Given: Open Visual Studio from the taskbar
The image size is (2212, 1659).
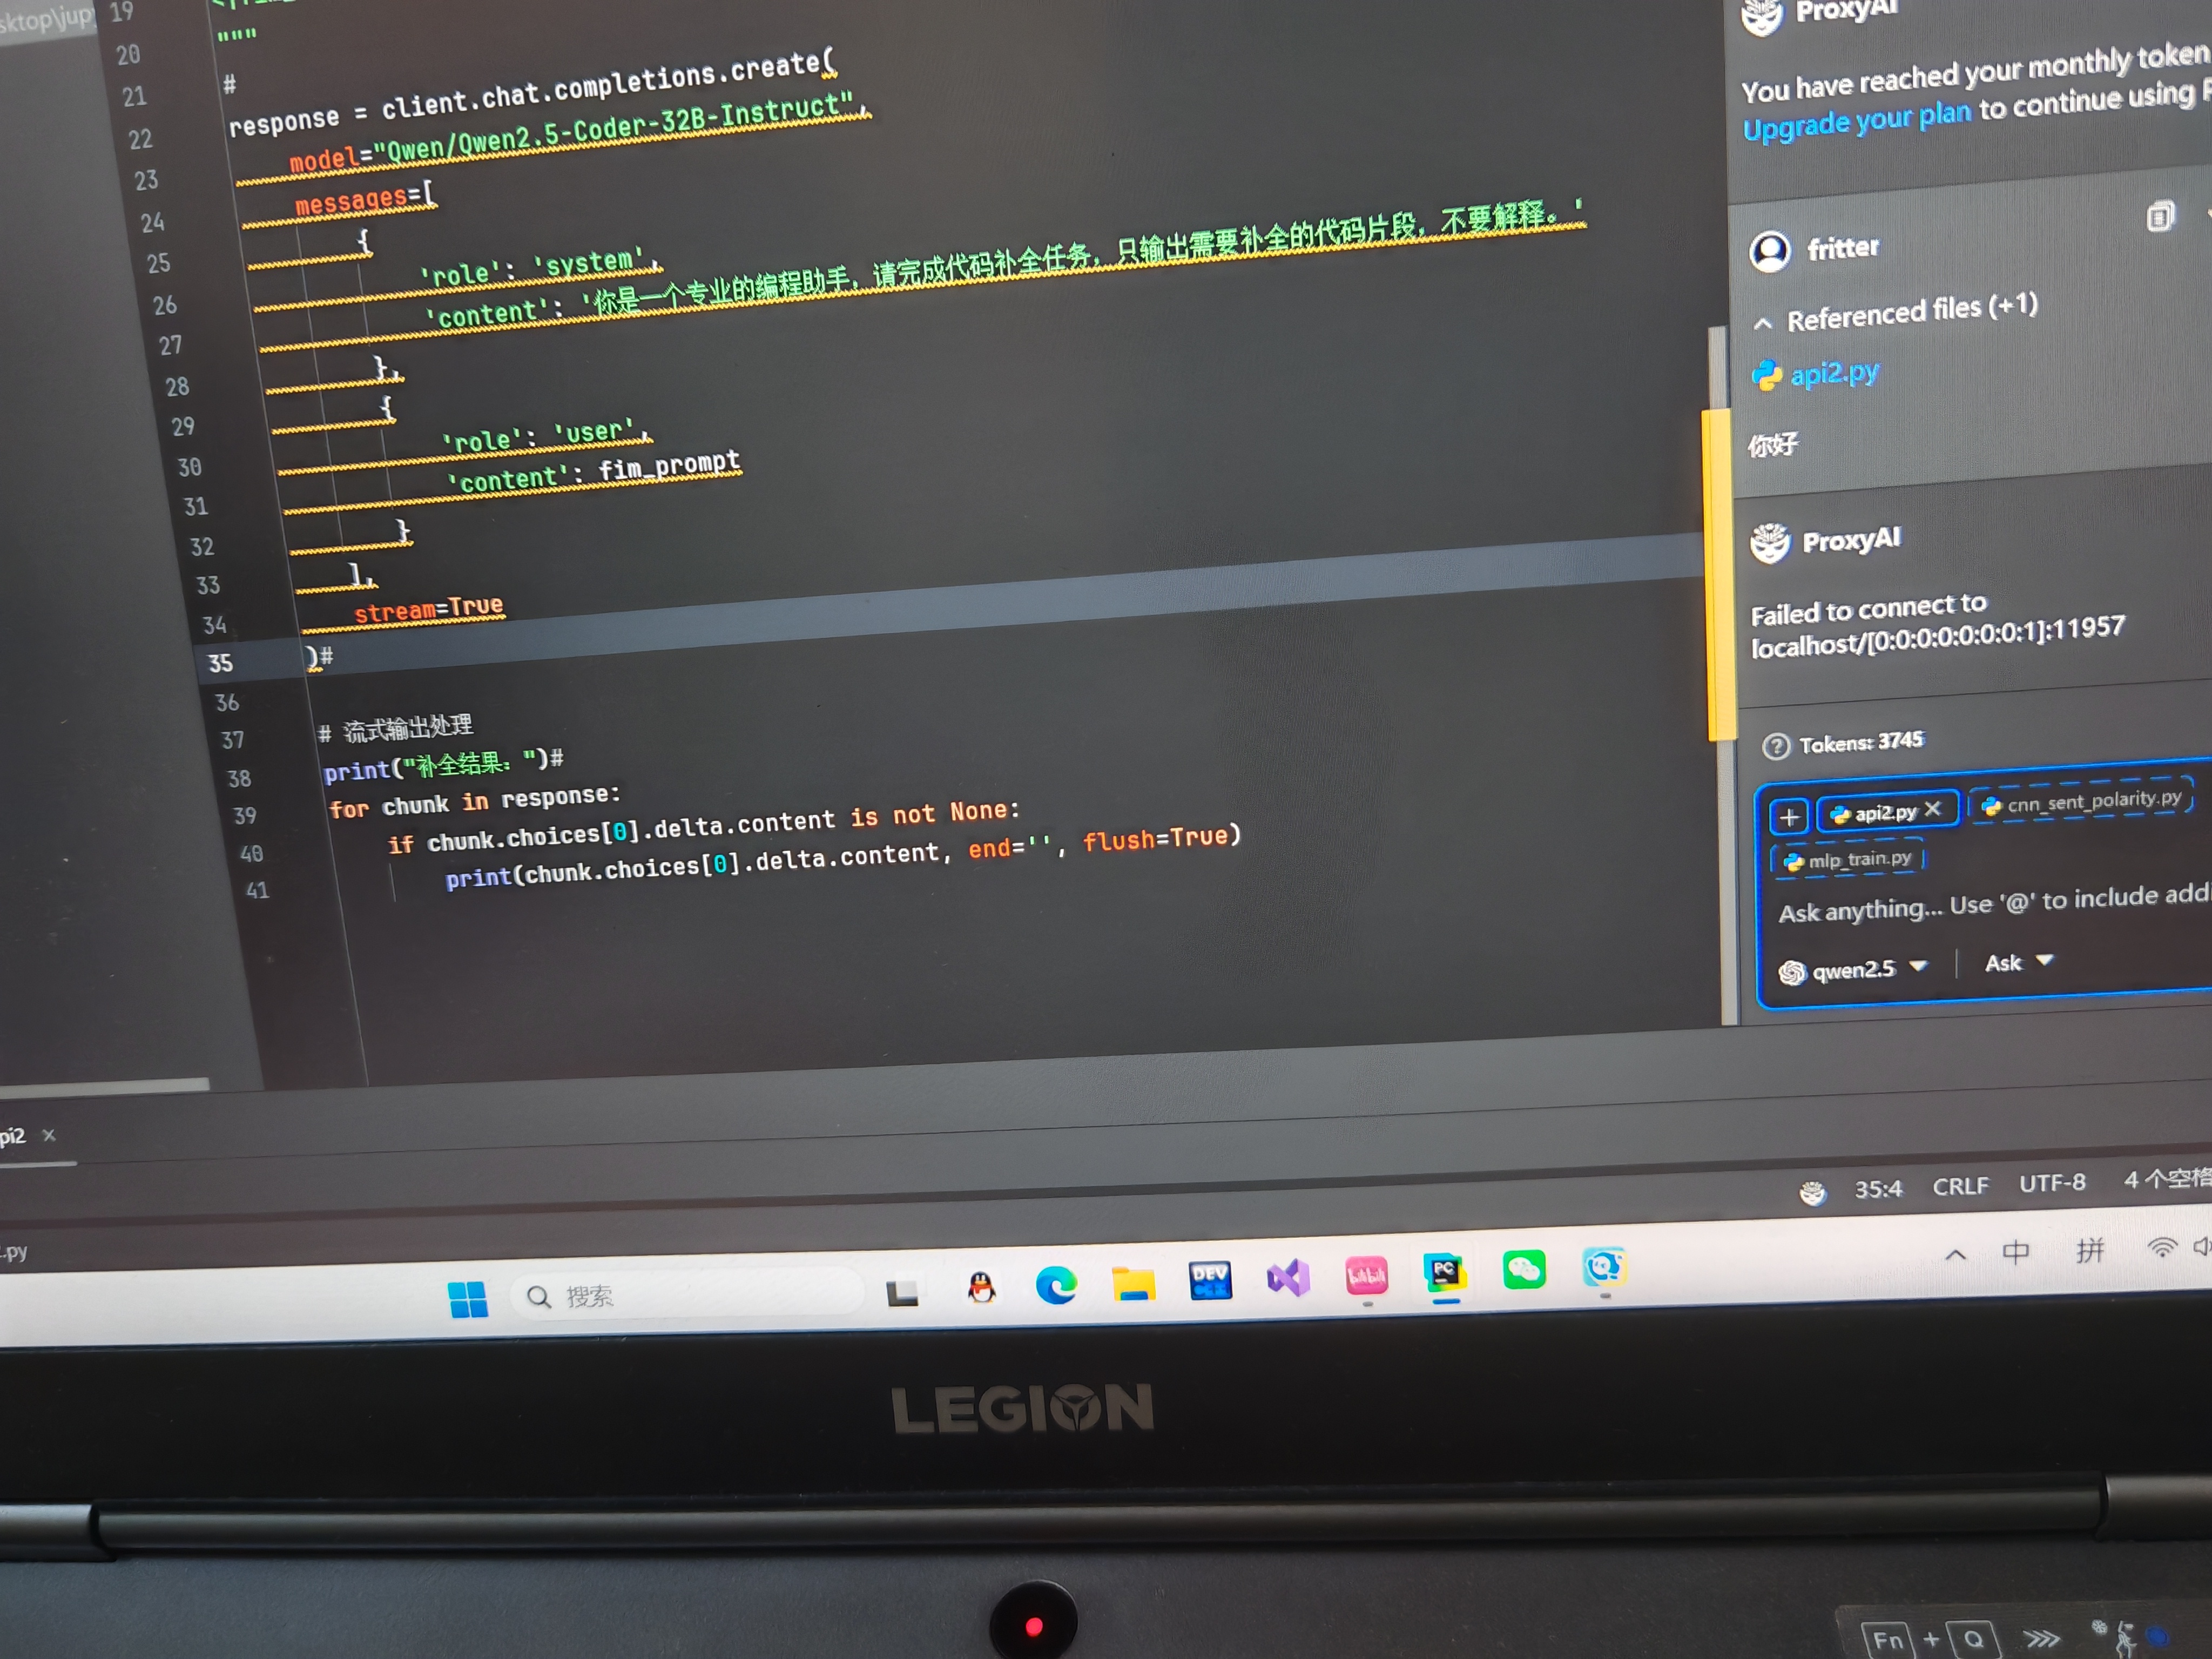Looking at the screenshot, I should click(1288, 1278).
